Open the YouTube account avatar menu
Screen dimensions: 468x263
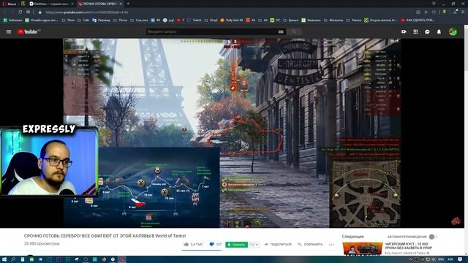pyautogui.click(x=453, y=31)
